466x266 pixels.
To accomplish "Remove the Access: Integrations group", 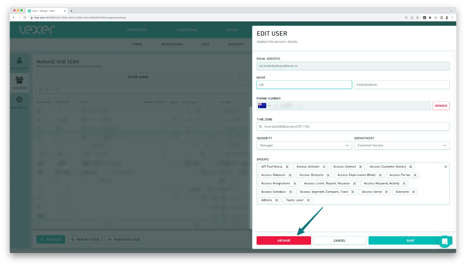I will (295, 184).
